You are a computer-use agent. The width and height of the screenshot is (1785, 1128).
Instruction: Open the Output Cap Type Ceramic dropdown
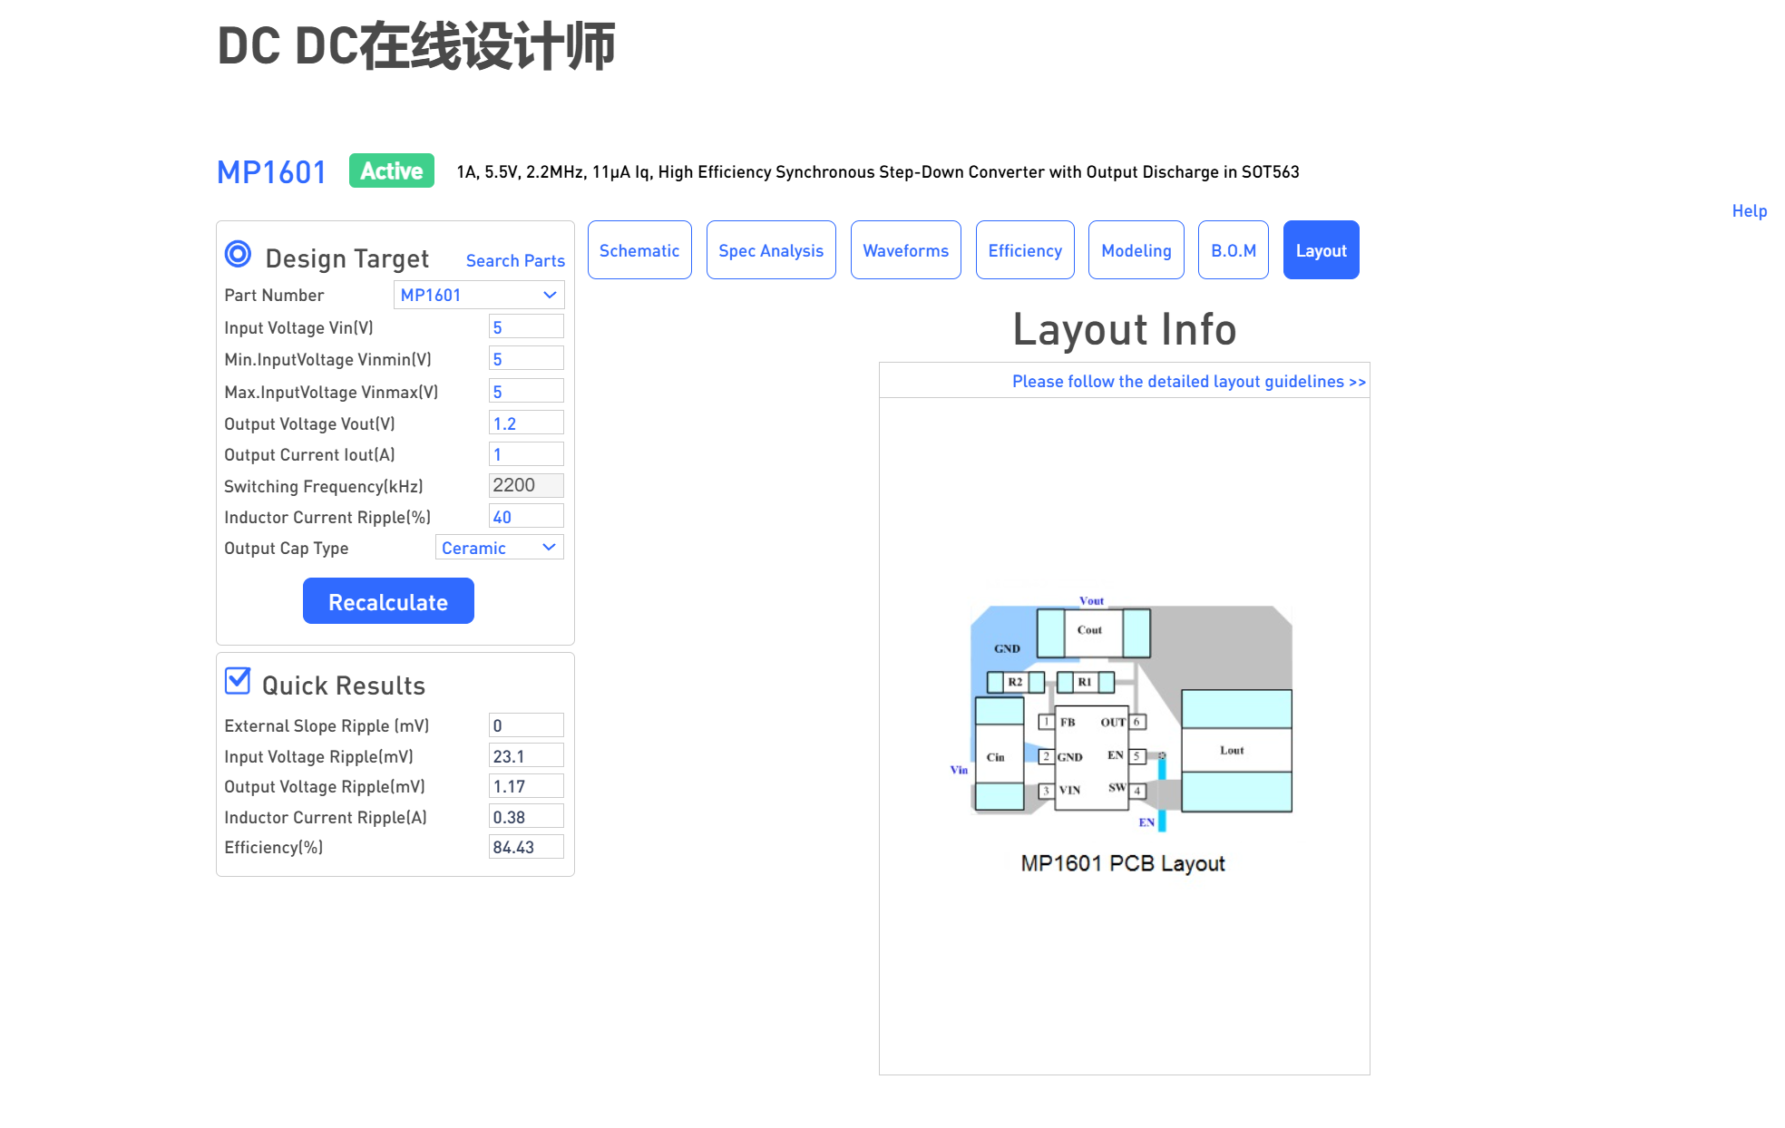pyautogui.click(x=499, y=548)
